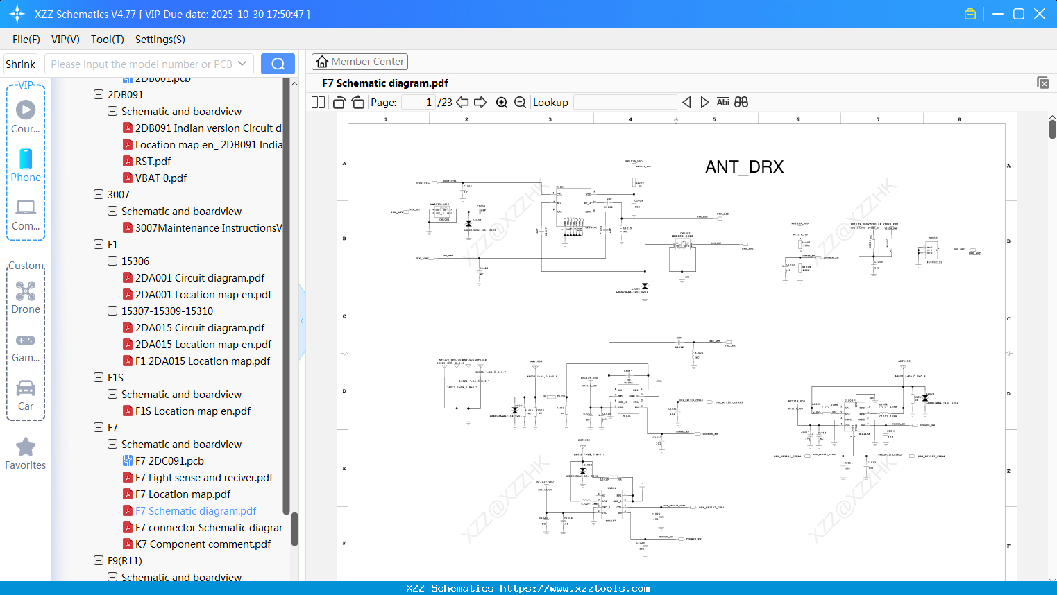Click the Lookup text input field
This screenshot has height=595, width=1057.
625,103
